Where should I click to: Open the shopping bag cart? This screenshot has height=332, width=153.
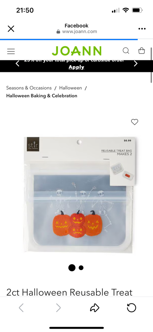[142, 51]
